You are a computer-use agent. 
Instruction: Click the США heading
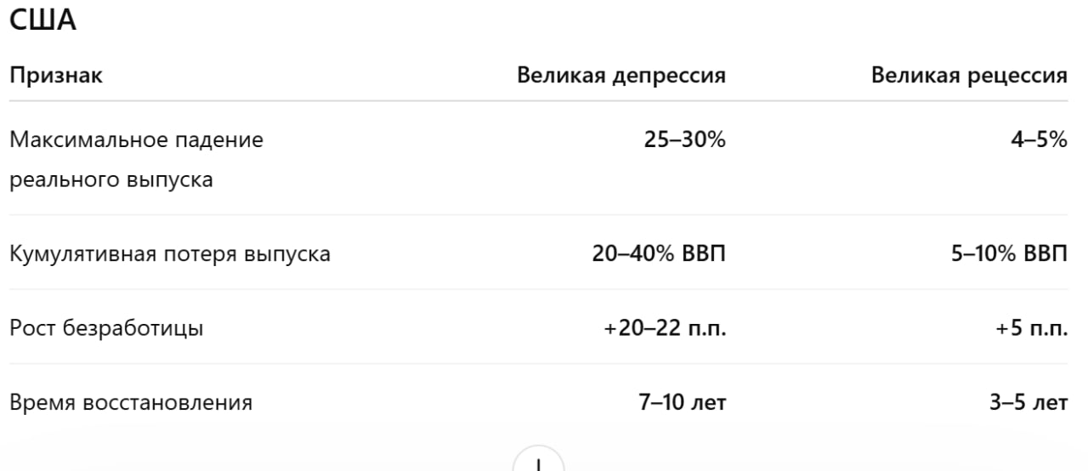43,22
